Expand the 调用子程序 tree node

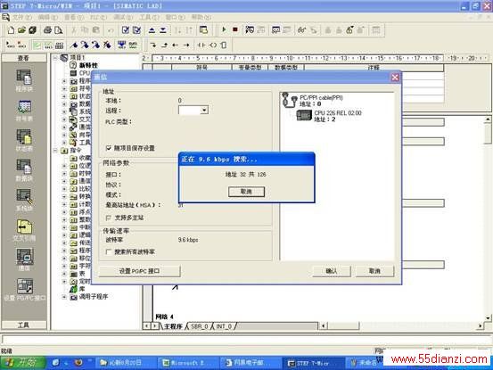(x=64, y=296)
